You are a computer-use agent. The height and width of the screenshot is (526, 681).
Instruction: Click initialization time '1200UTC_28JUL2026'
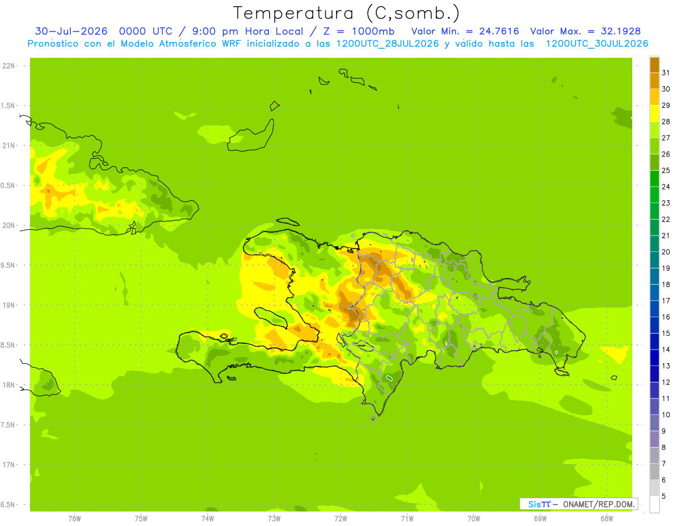tap(388, 44)
